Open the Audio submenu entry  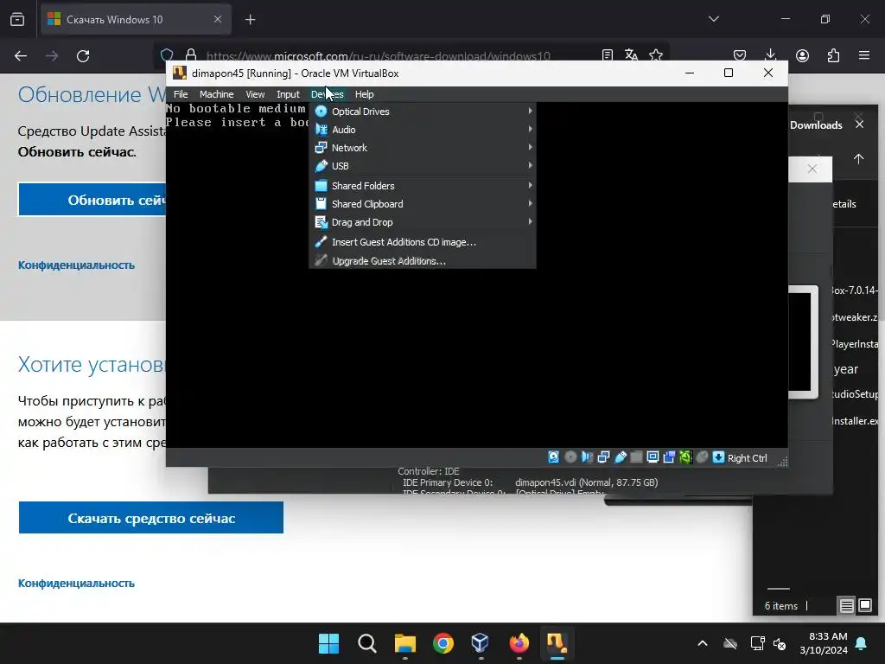(x=423, y=130)
